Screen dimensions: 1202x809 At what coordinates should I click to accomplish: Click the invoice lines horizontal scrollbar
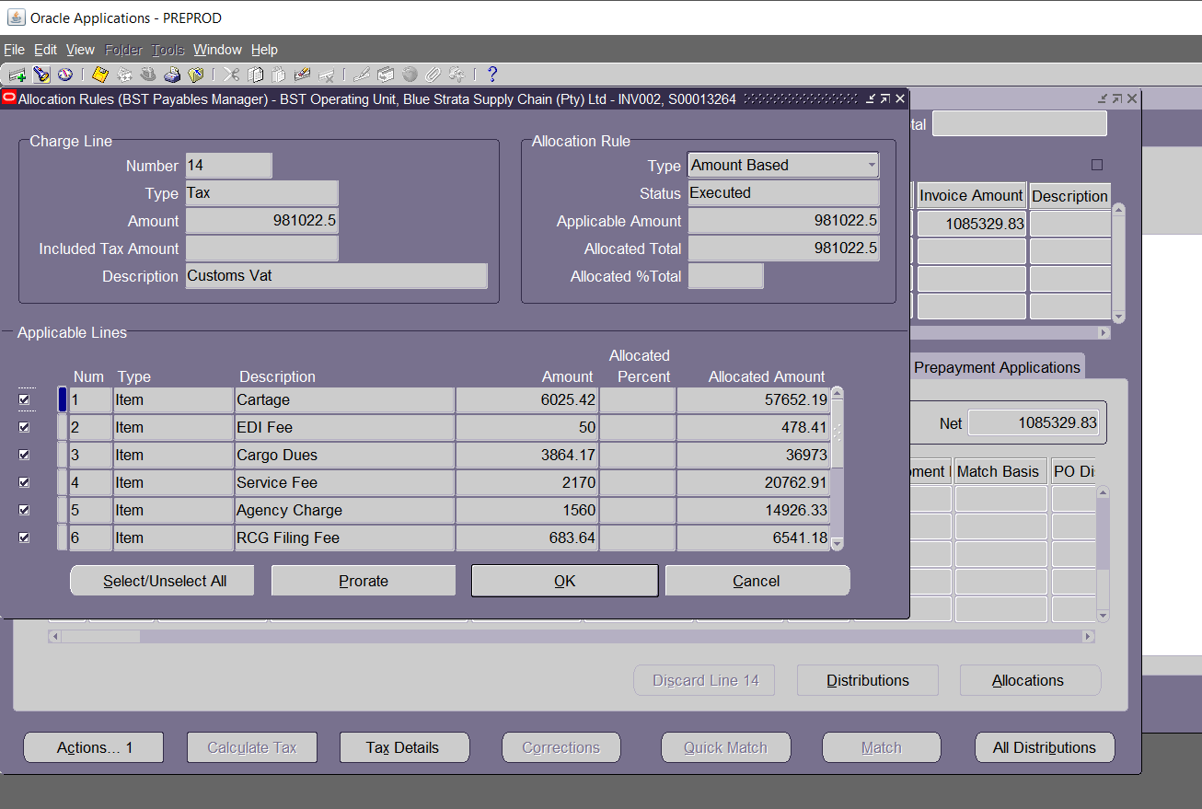click(x=571, y=636)
